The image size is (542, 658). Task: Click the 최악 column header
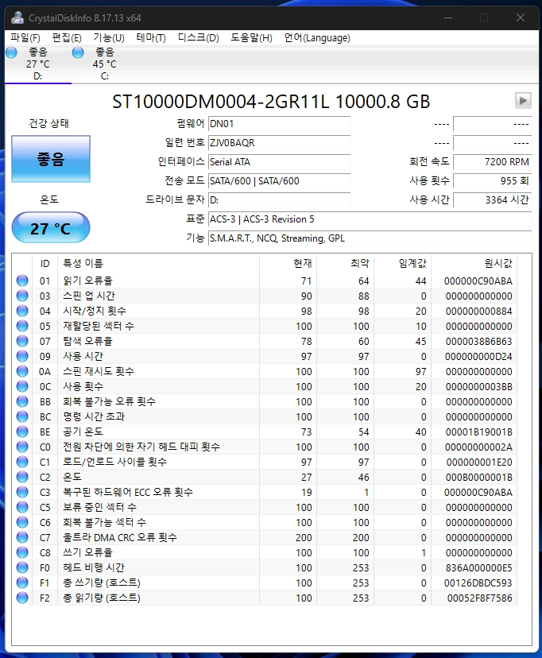pyautogui.click(x=345, y=264)
